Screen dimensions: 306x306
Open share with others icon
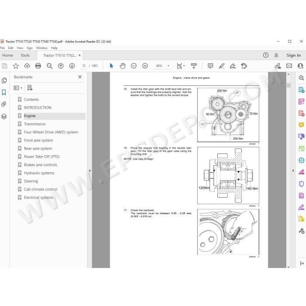point(300,66)
